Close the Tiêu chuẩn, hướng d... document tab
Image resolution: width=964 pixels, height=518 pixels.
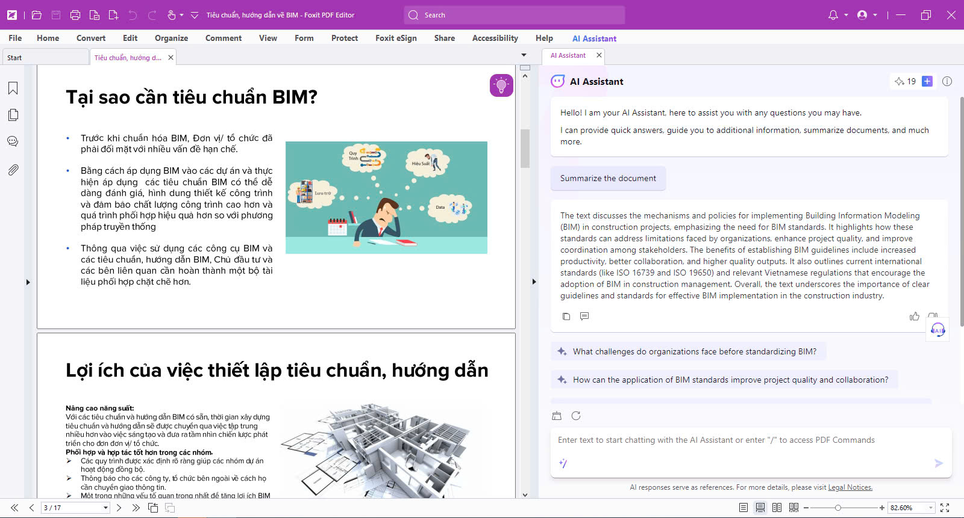tap(171, 58)
